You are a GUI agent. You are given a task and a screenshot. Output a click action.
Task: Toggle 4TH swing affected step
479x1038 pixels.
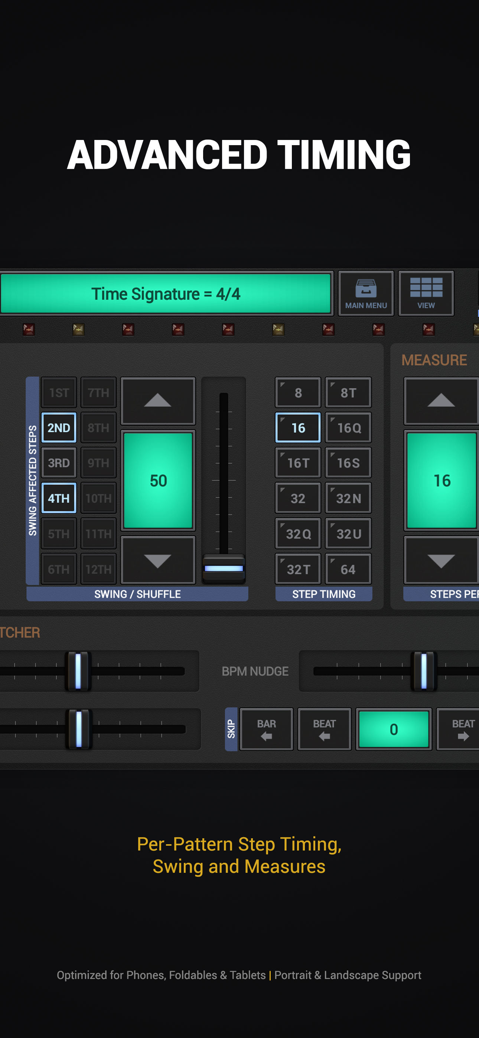tap(59, 498)
